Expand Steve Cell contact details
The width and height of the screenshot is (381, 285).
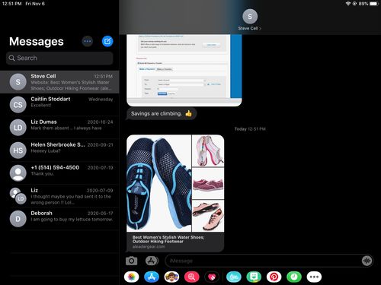[250, 28]
